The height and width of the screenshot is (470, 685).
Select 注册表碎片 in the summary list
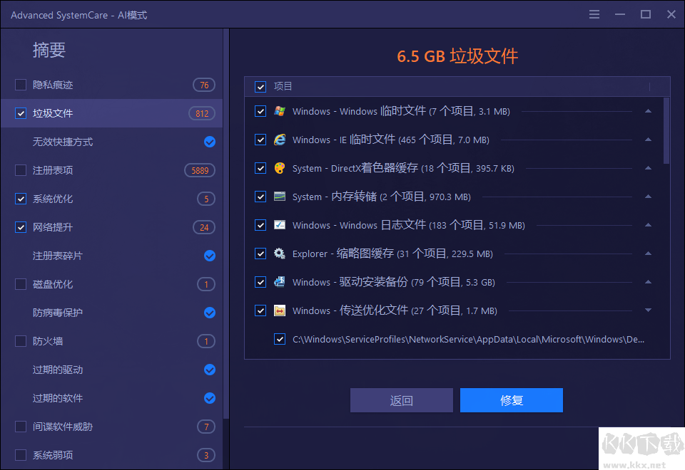click(57, 256)
